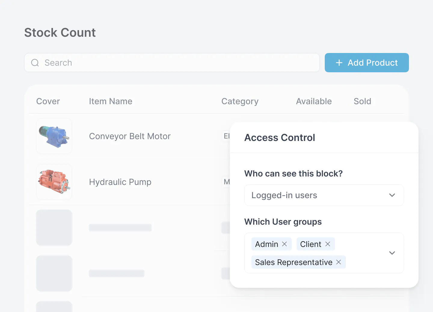The height and width of the screenshot is (312, 433).
Task: Click the Sold column header
Action: (362, 101)
